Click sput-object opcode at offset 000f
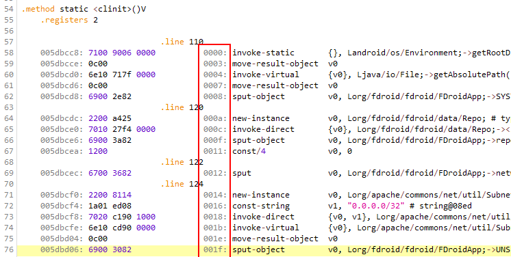The height and width of the screenshot is (257, 511). click(x=258, y=140)
